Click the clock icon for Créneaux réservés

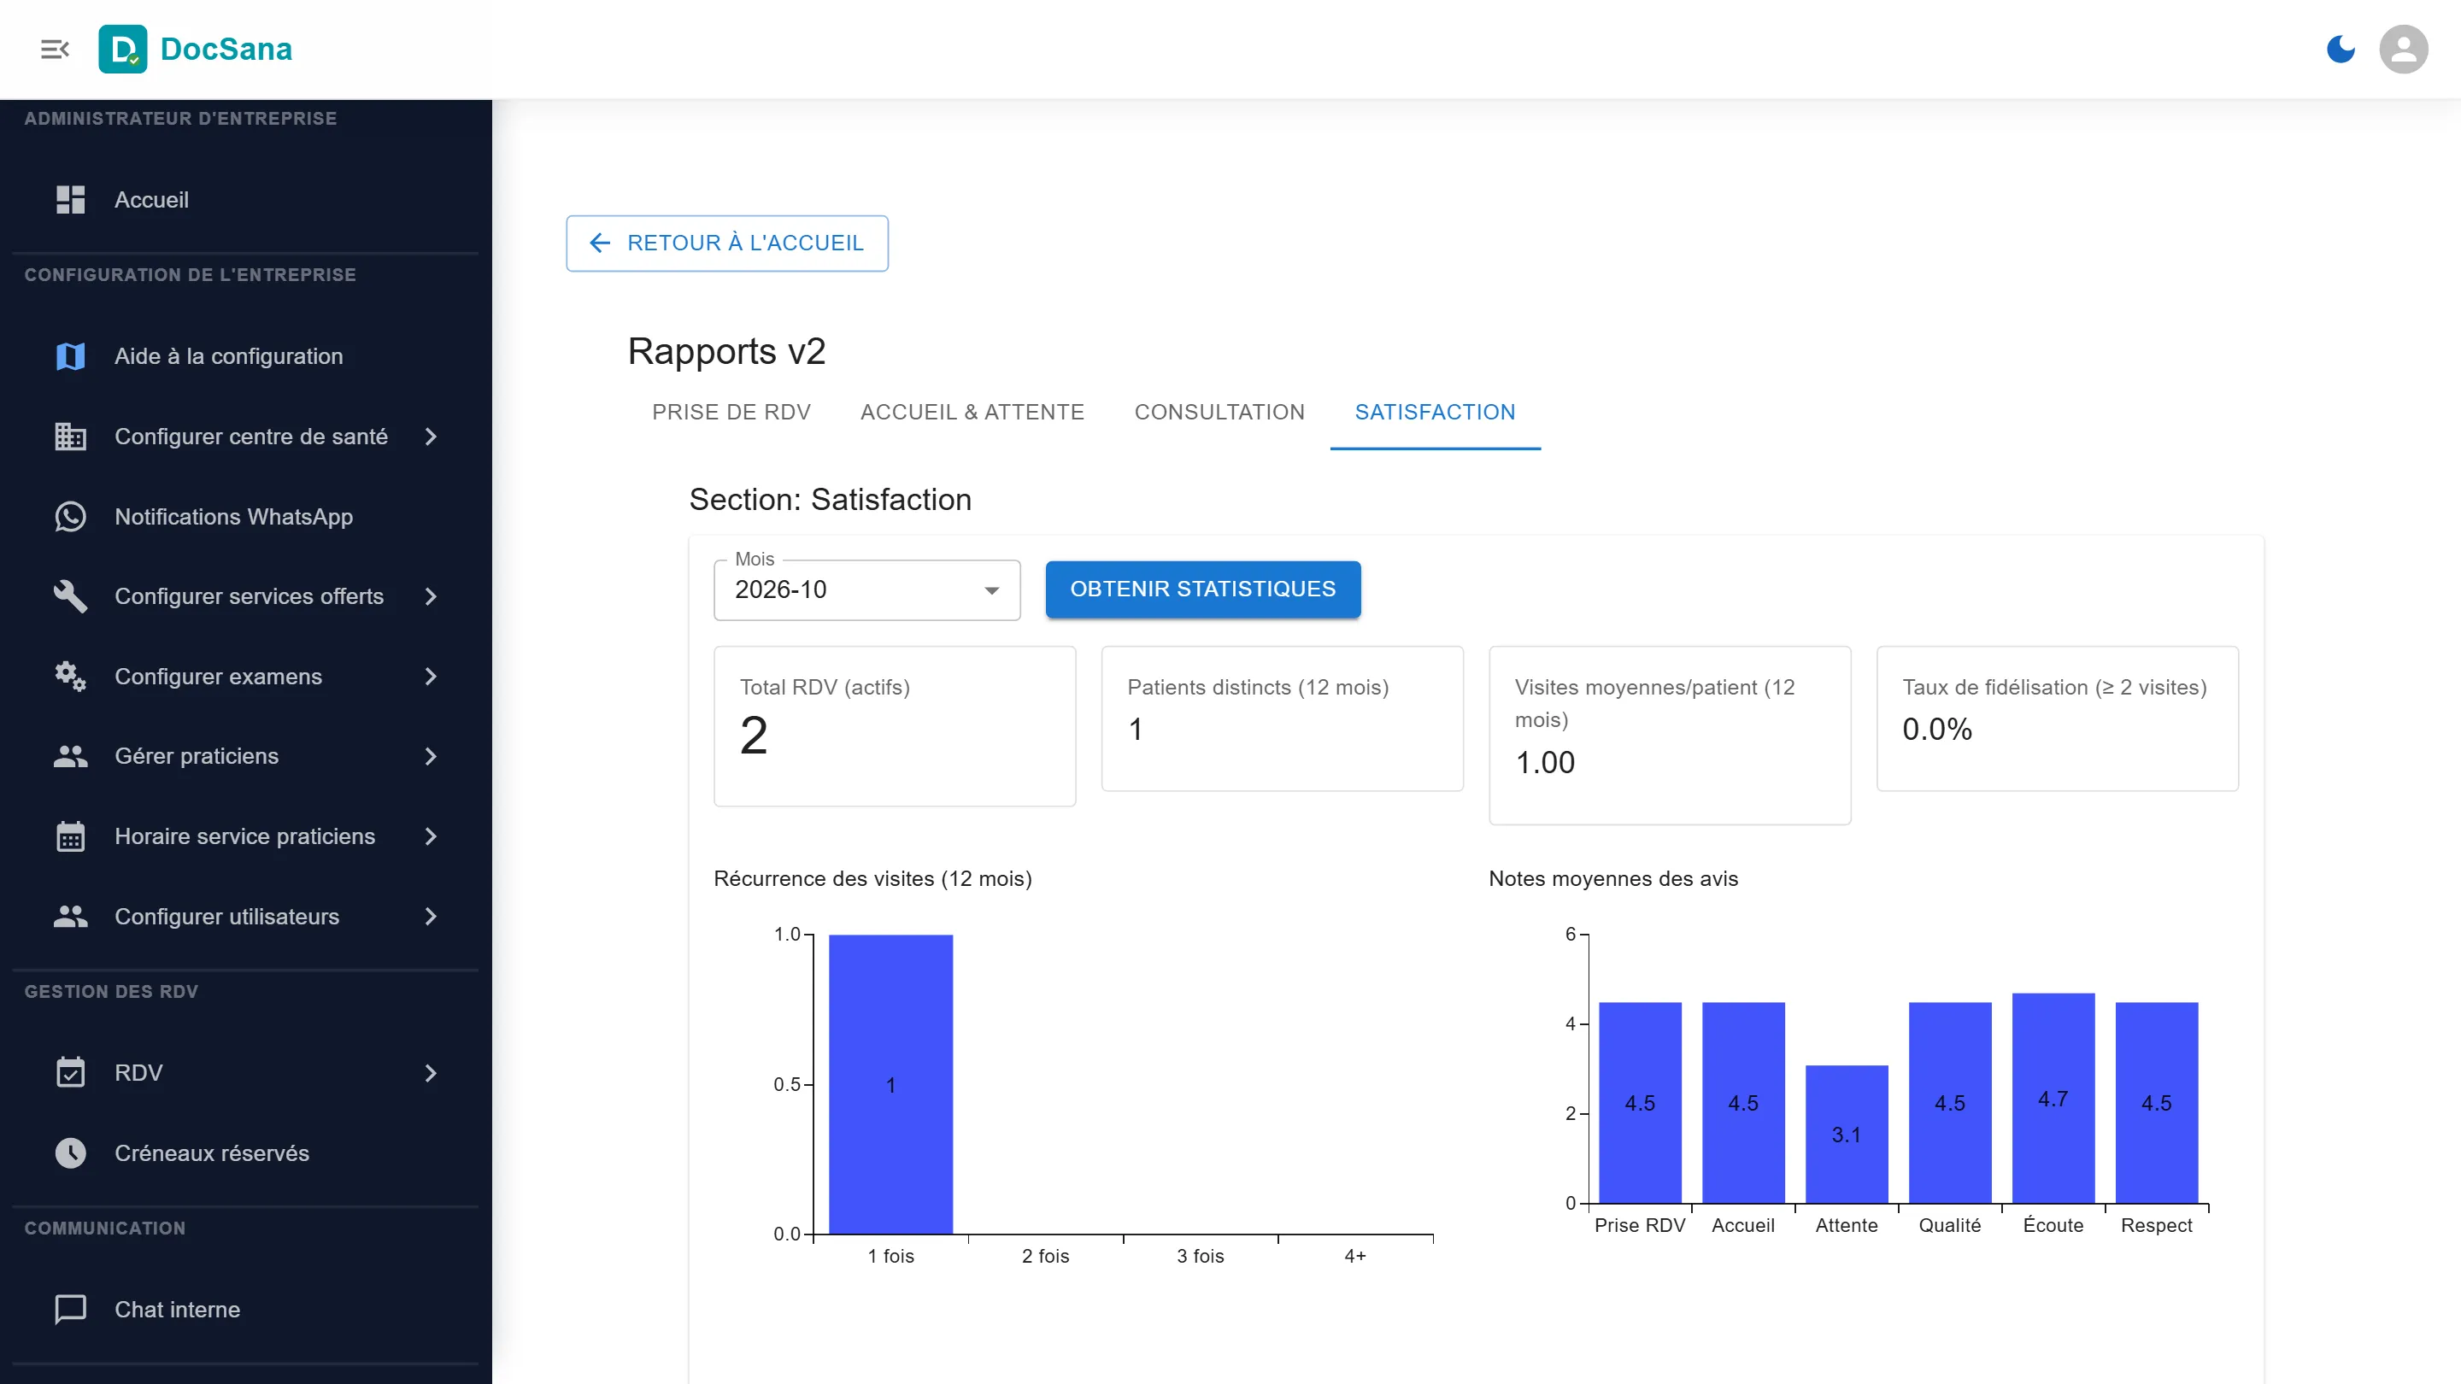(70, 1152)
